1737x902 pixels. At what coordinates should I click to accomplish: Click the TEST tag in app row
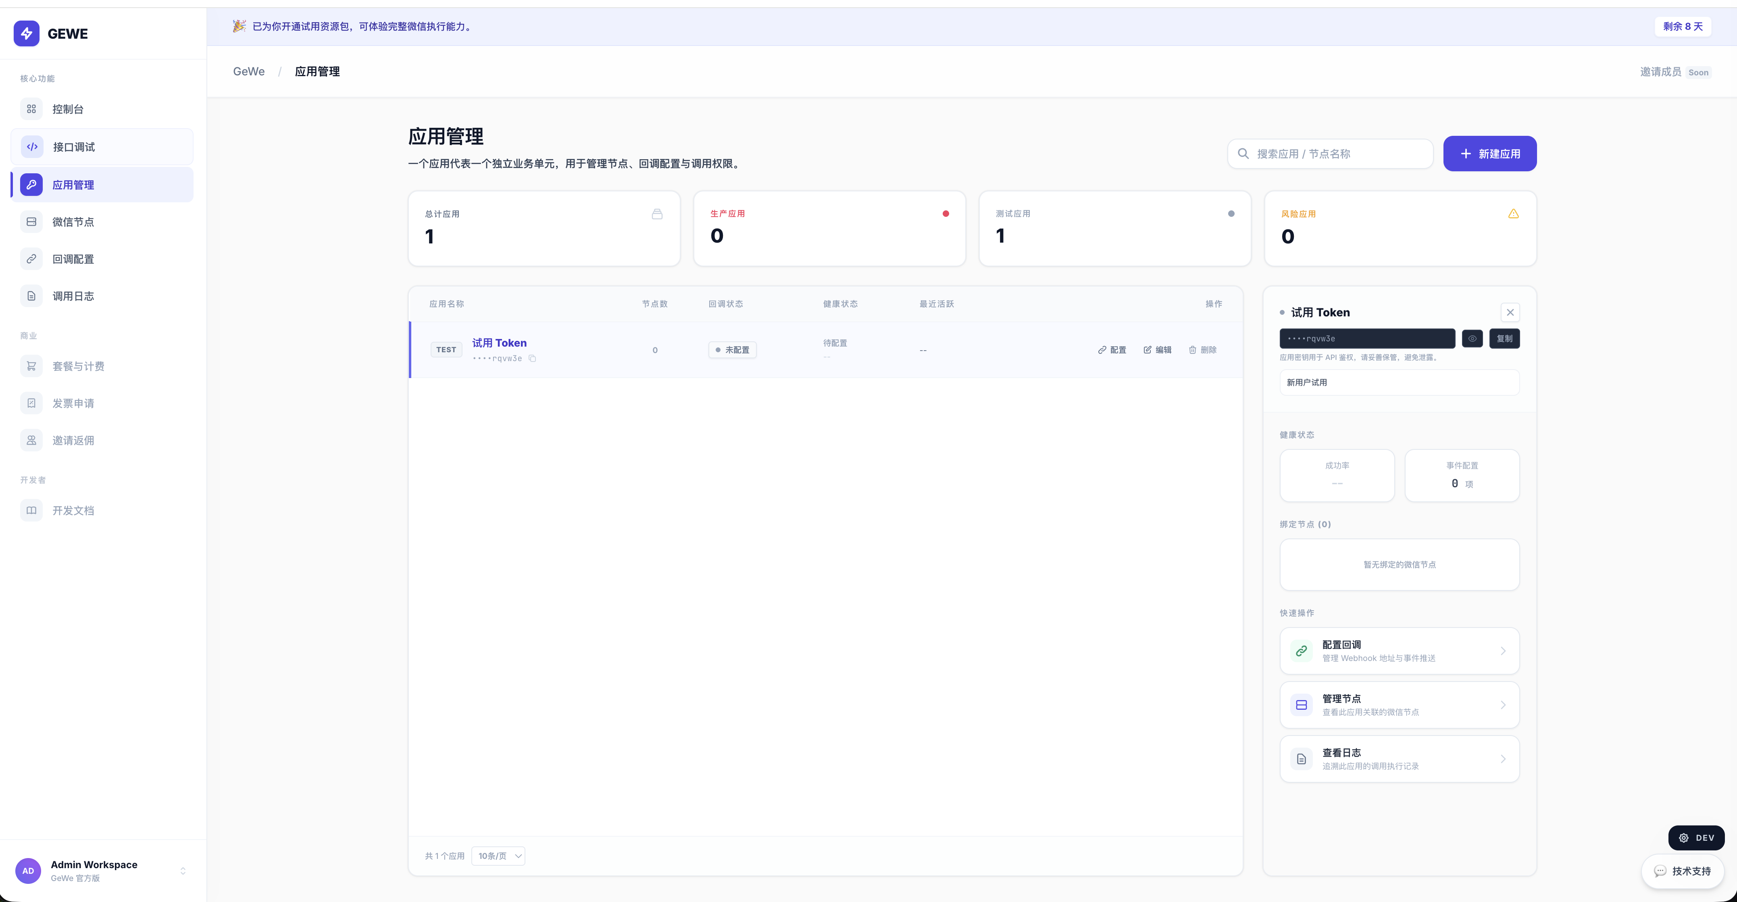tap(446, 350)
